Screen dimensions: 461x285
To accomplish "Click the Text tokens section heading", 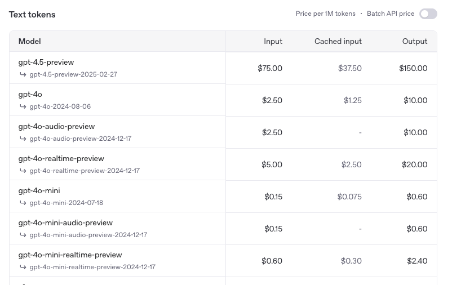I will 32,15.
